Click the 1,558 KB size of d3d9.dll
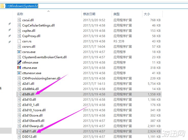The image size is (188, 140). click(154, 94)
